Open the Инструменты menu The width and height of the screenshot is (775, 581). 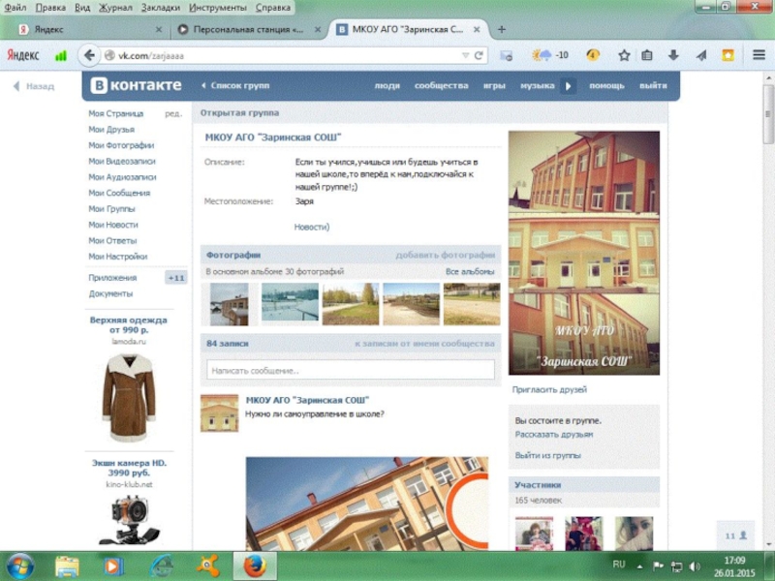tap(217, 8)
